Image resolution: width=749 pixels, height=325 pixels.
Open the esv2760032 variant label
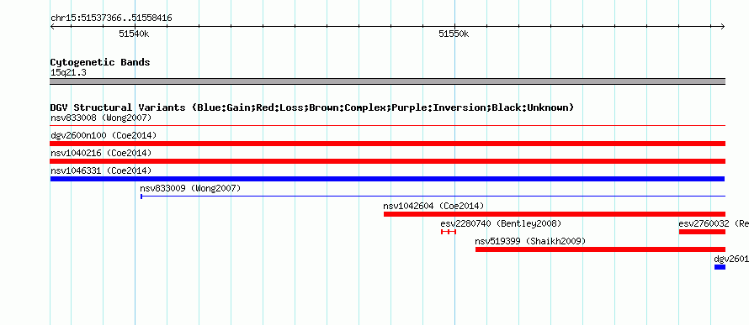tap(713, 223)
